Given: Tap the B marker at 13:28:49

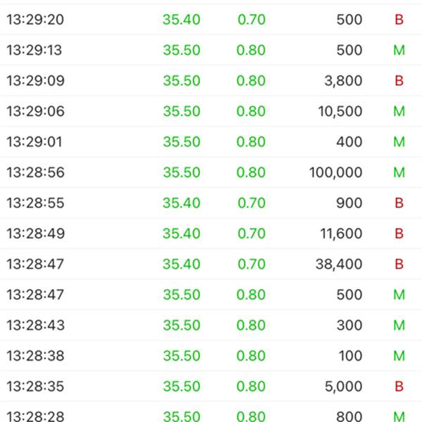Looking at the screenshot, I should coord(399,234).
